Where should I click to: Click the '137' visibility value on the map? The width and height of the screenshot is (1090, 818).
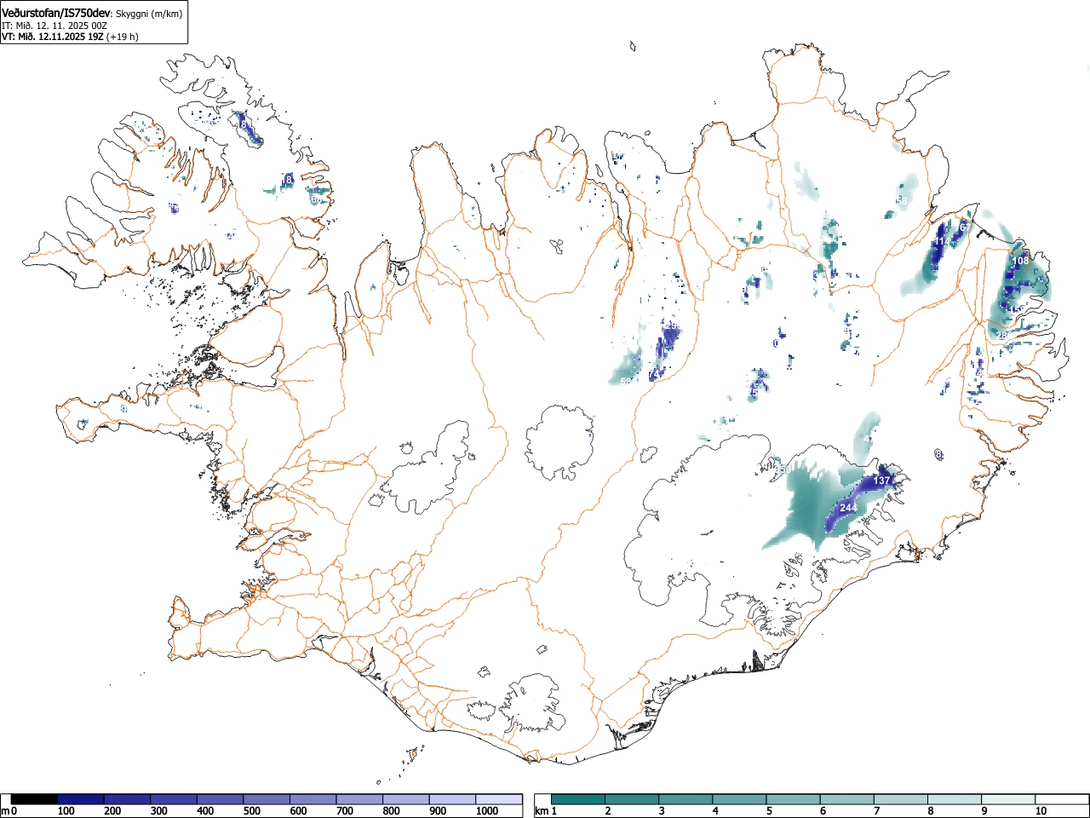881,481
